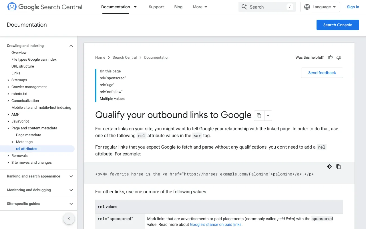366x229 pixels.
Task: Click the rel values table header
Action: tap(219, 207)
